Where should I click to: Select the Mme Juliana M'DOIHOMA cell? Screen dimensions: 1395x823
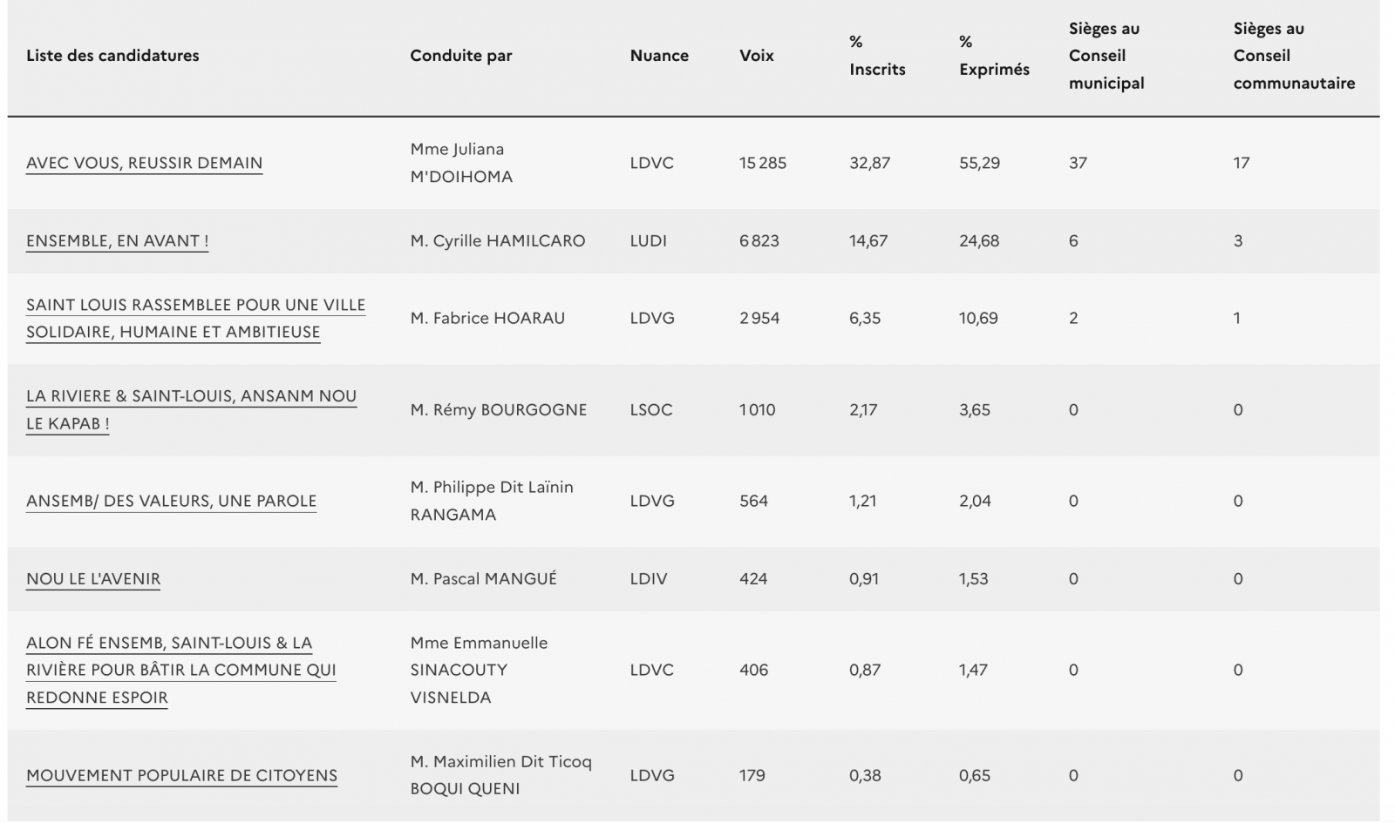coord(461,163)
